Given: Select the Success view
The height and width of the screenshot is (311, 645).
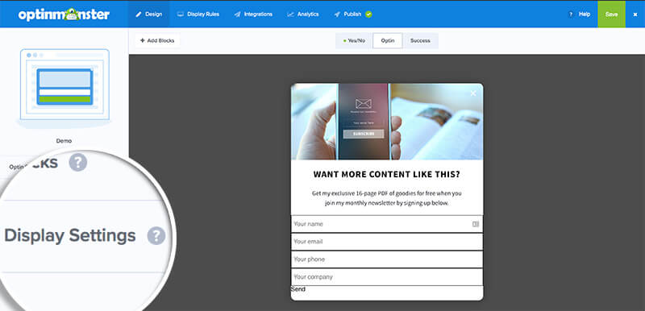Looking at the screenshot, I should [420, 40].
